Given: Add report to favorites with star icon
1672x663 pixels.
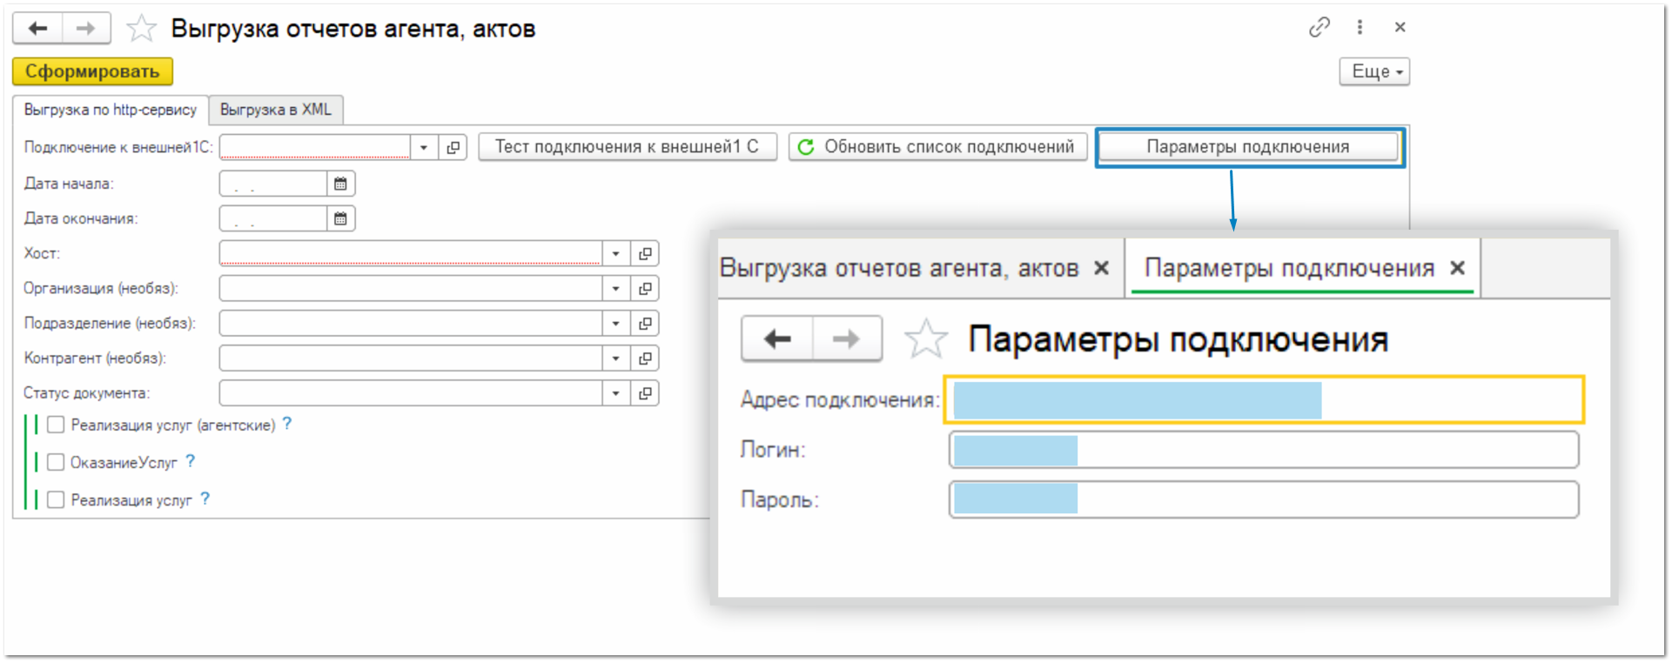Looking at the screenshot, I should pos(141,29).
